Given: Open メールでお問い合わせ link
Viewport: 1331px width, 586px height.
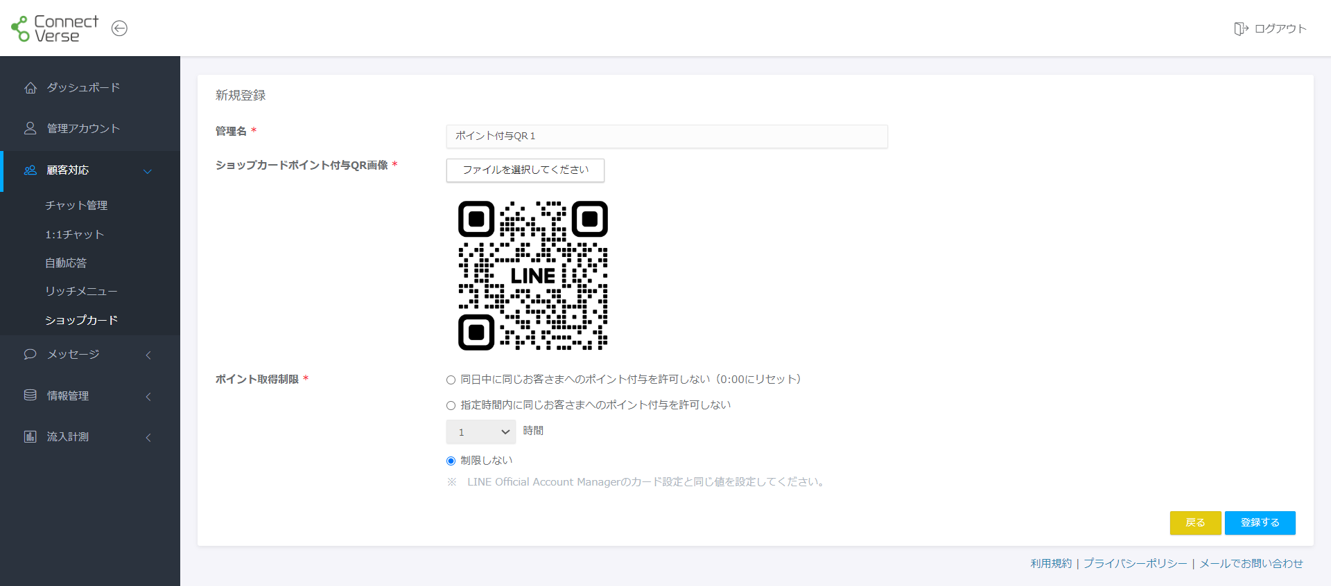Looking at the screenshot, I should (x=1251, y=563).
